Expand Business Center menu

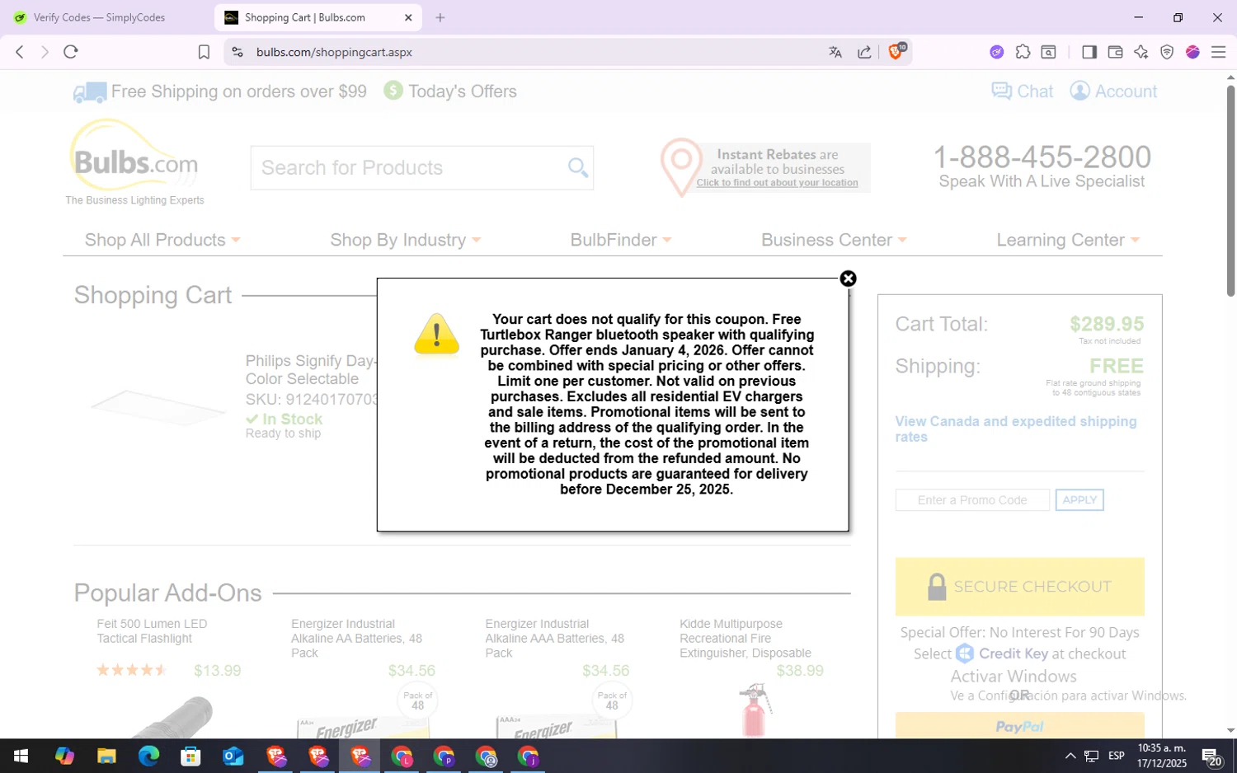coord(834,240)
